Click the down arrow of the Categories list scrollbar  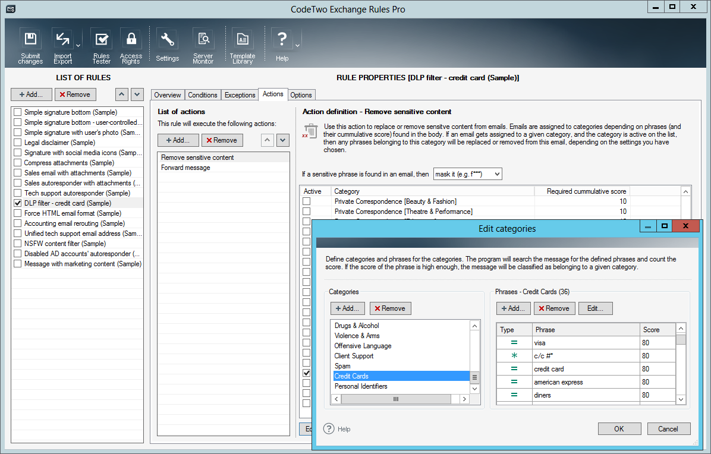(474, 389)
